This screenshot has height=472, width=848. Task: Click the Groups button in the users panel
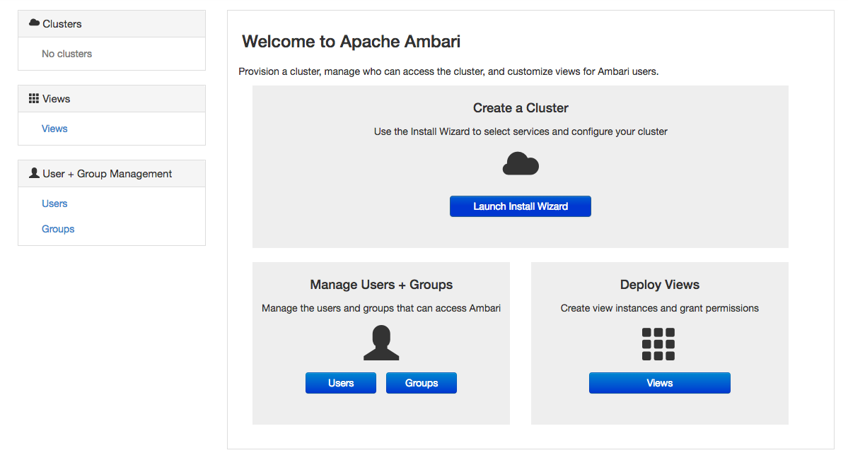click(x=421, y=382)
